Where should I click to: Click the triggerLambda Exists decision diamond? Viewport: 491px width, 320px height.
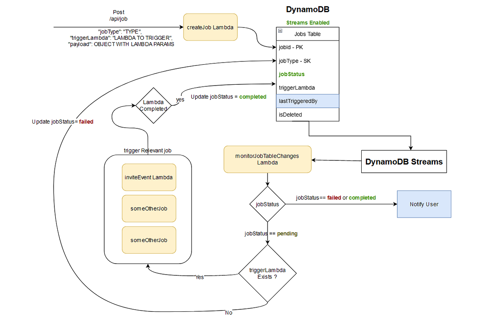click(267, 273)
